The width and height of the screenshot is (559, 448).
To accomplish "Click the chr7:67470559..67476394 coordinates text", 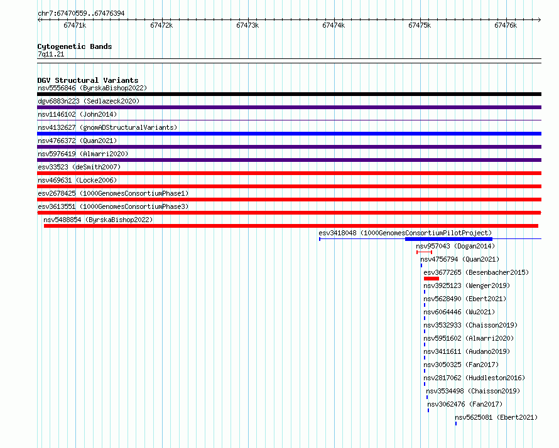I will coord(81,14).
